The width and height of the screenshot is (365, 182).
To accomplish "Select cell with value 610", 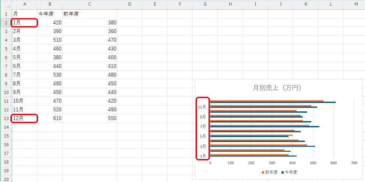I will [x=50, y=118].
